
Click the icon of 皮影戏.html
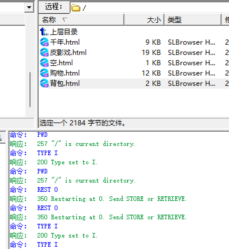[44, 52]
